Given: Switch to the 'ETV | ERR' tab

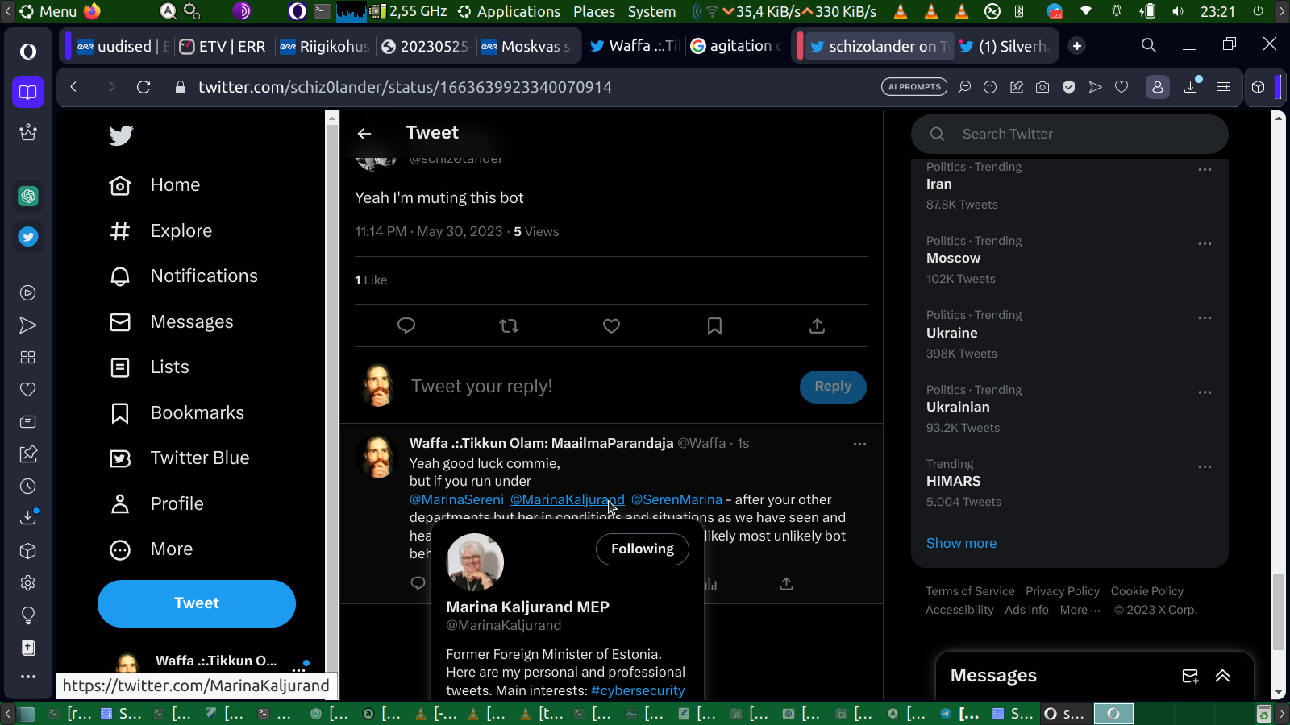Looking at the screenshot, I should pyautogui.click(x=223, y=46).
